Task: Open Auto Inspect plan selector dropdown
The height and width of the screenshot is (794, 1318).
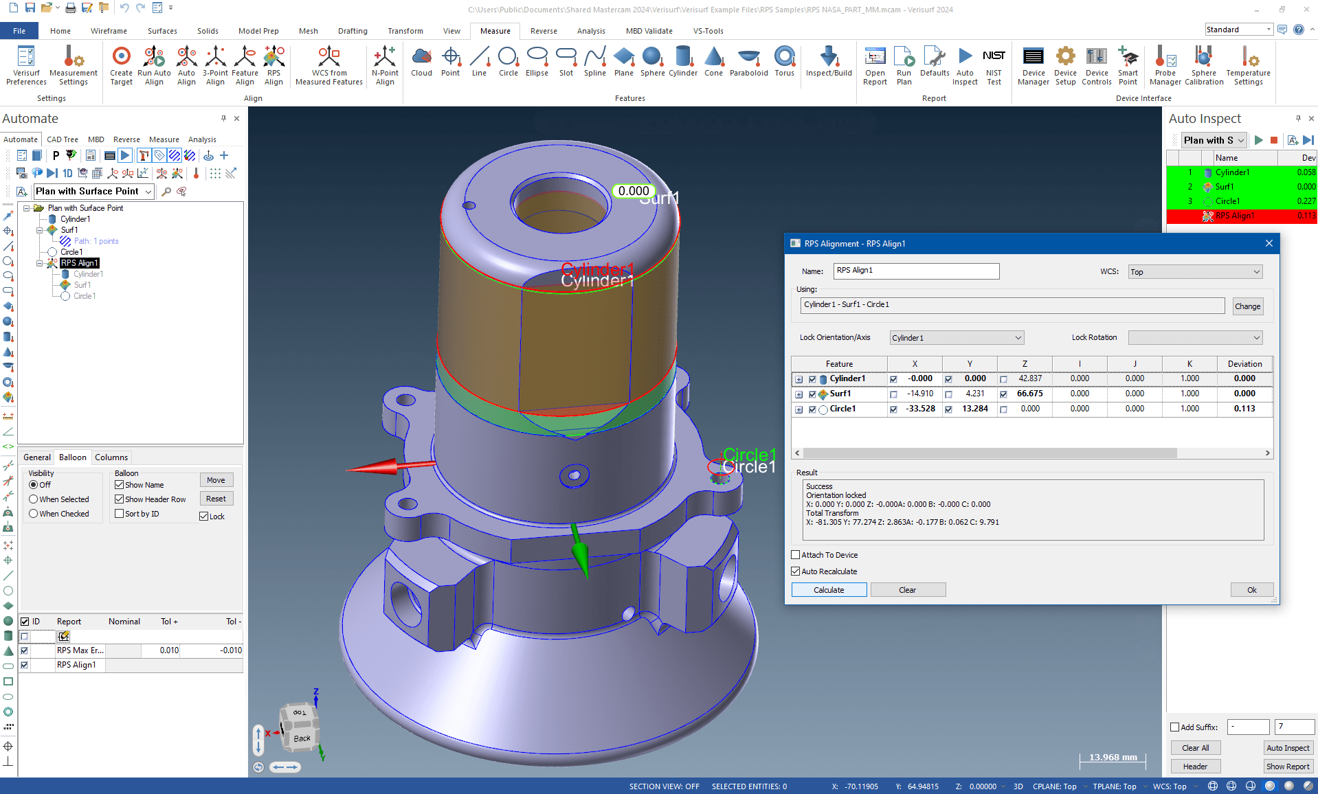Action: (x=1214, y=140)
